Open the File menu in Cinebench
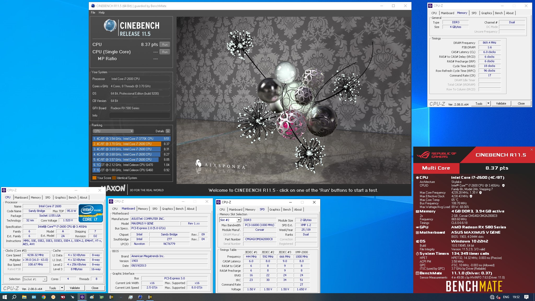Viewport: 535px width, 301px height. click(x=93, y=13)
